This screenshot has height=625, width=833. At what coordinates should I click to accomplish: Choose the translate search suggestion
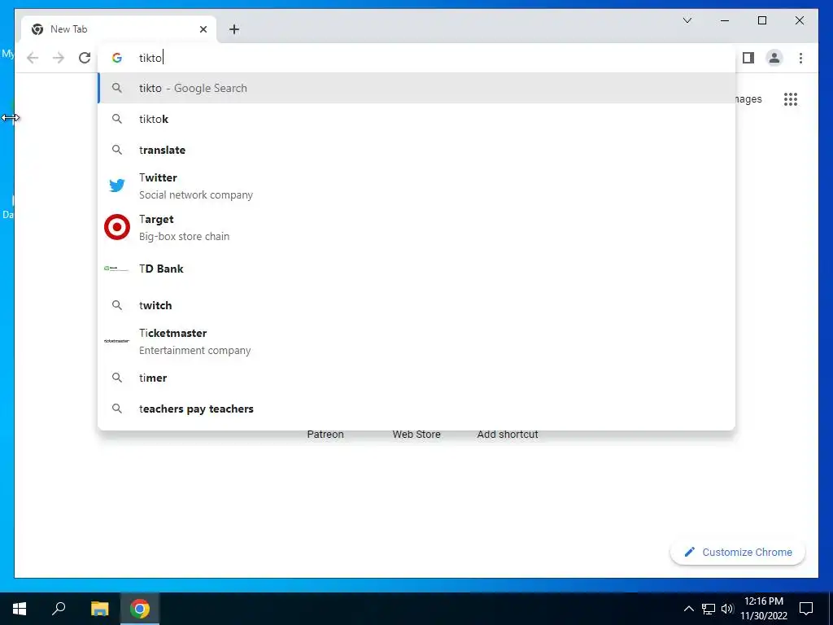pyautogui.click(x=416, y=150)
